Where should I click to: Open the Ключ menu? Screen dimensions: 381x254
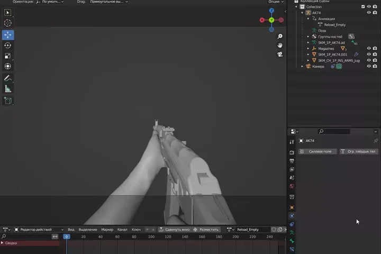pos(136,230)
